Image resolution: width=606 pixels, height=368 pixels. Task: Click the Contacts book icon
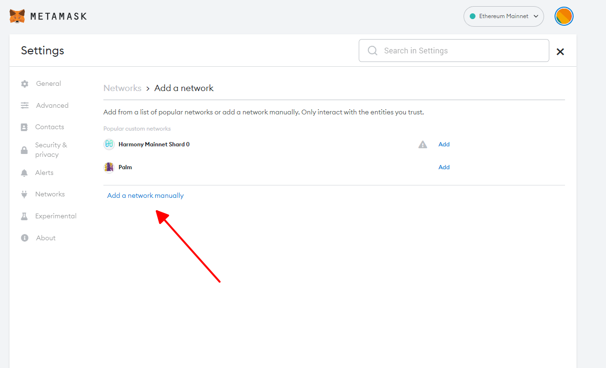(x=24, y=127)
